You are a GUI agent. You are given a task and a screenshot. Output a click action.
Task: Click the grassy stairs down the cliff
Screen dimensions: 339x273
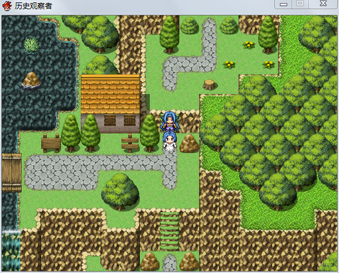pyautogui.click(x=169, y=231)
